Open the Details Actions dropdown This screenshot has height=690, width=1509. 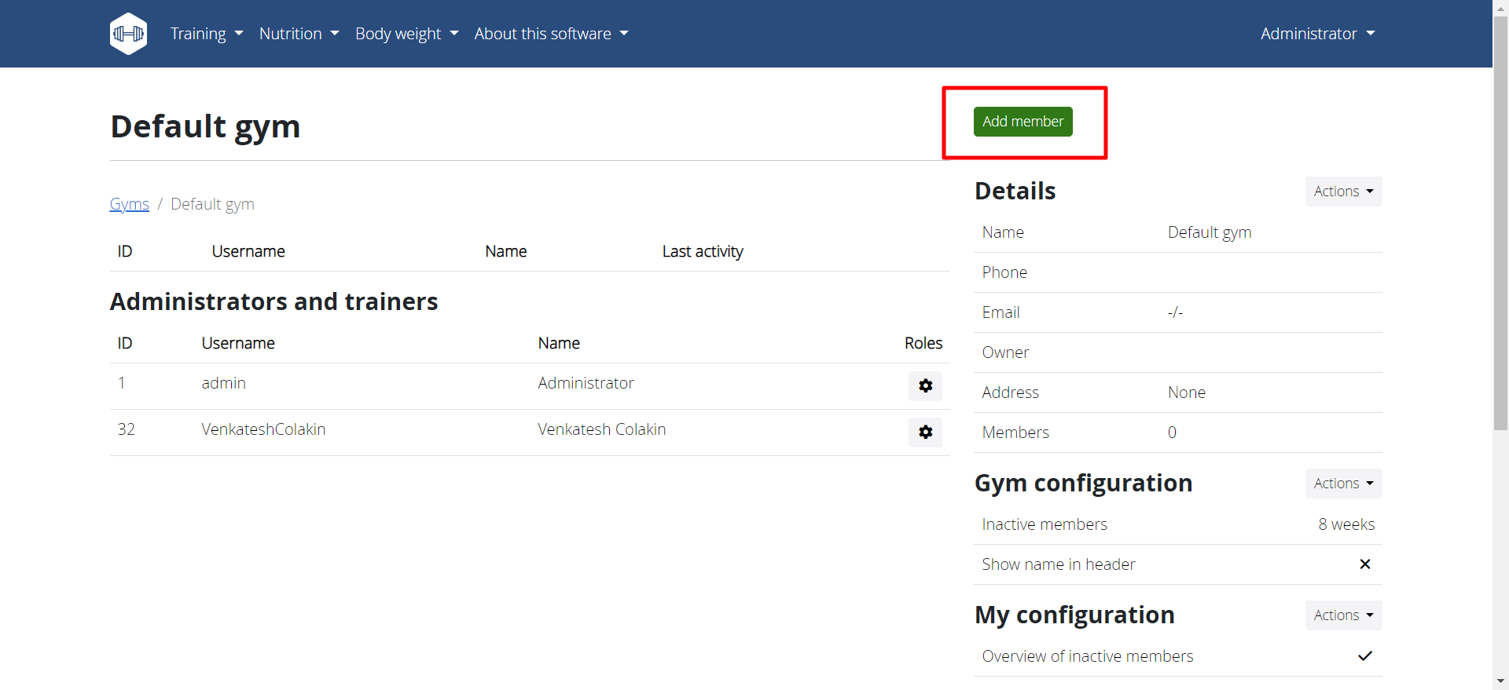[1342, 192]
